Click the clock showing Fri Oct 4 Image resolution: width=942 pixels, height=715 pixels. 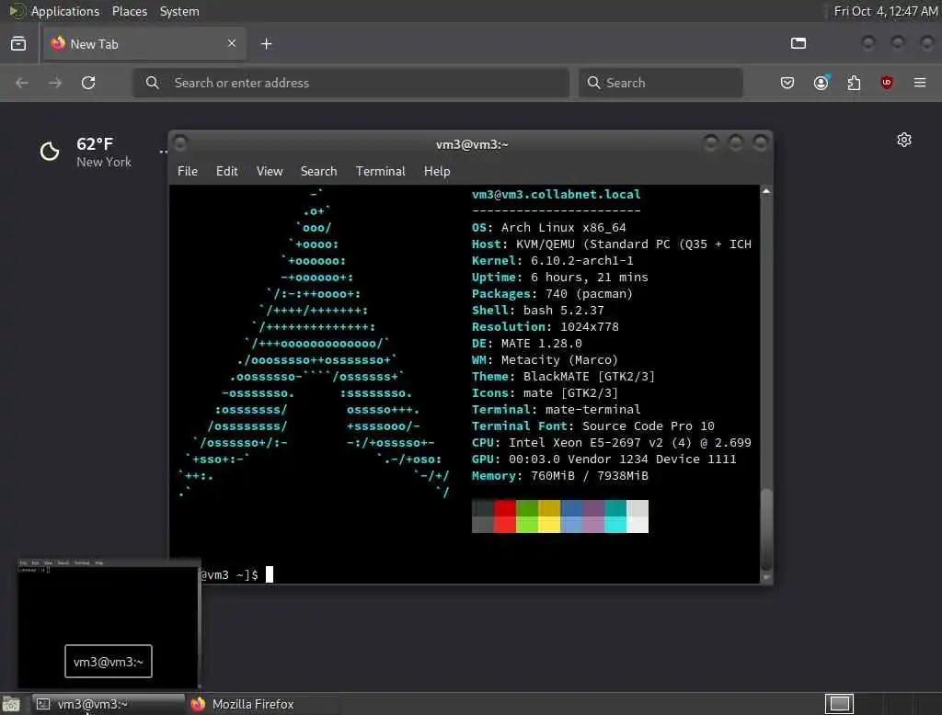point(886,11)
